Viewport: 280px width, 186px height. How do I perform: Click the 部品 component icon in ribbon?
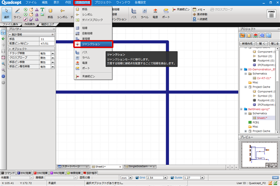pyautogui.click(x=50, y=14)
